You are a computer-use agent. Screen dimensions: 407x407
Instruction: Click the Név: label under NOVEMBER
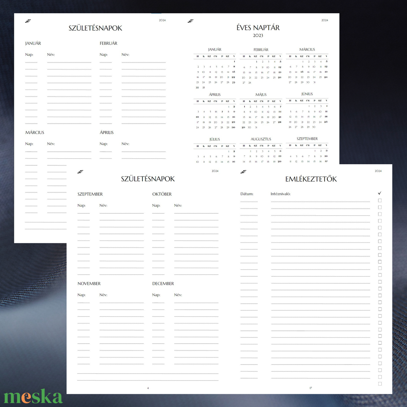103,295
